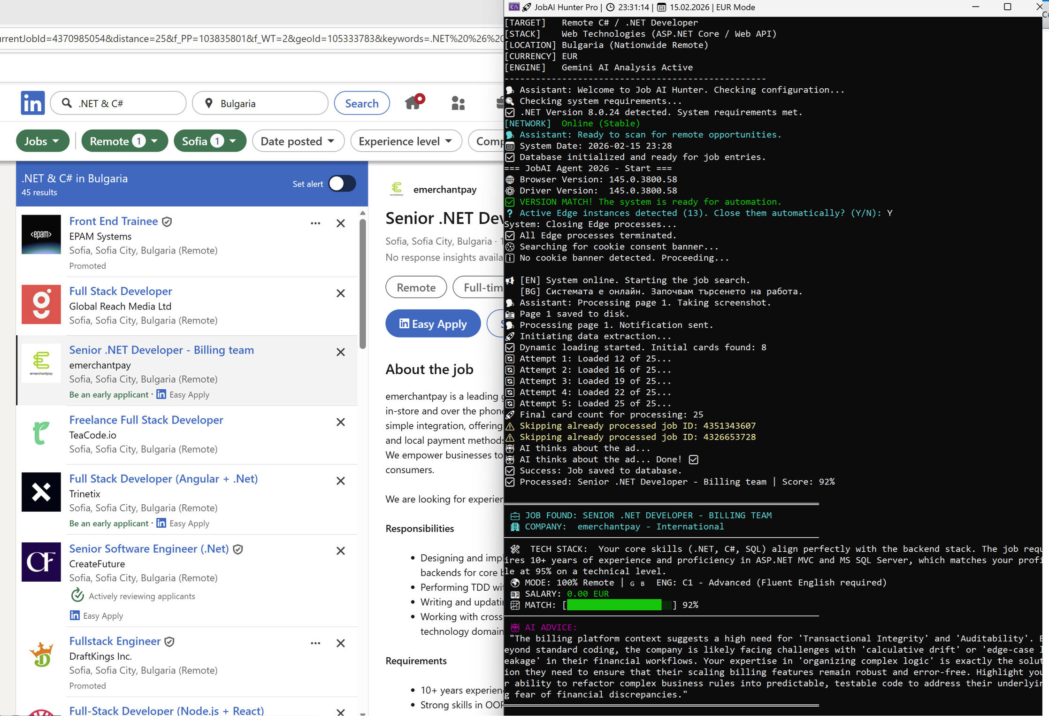
Task: Click the CreateFuture company logo
Action: (x=41, y=562)
